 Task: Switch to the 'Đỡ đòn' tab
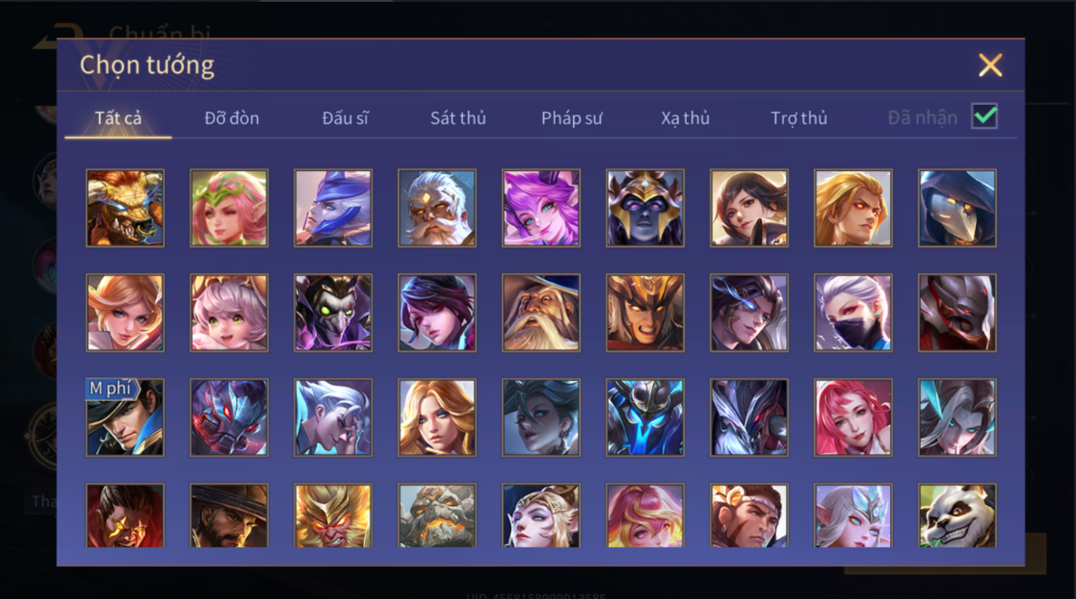tap(232, 118)
